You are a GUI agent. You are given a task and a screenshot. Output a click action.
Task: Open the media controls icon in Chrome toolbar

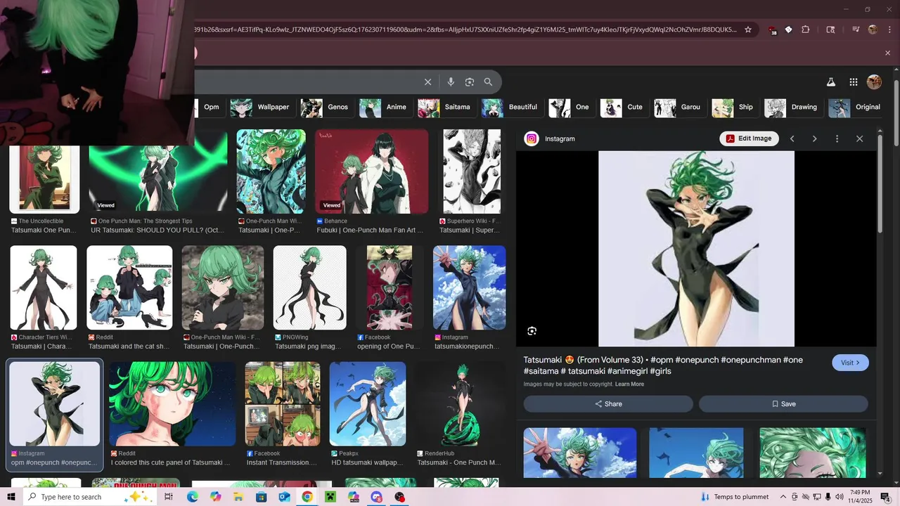pos(856,30)
